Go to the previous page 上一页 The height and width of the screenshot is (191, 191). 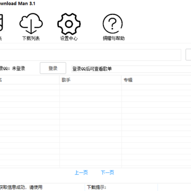point(81,172)
